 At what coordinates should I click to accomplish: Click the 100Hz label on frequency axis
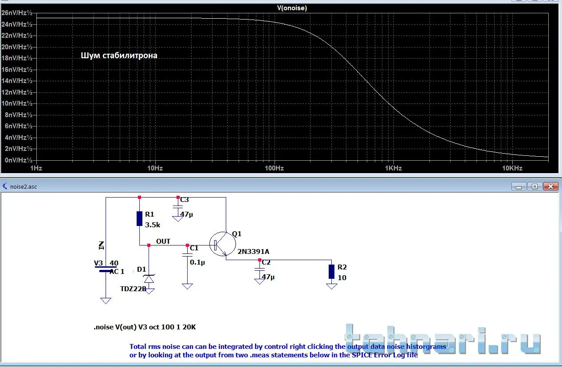click(x=274, y=168)
